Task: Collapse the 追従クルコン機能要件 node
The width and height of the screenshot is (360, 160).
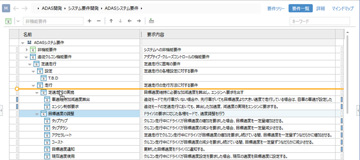Action: [26, 57]
